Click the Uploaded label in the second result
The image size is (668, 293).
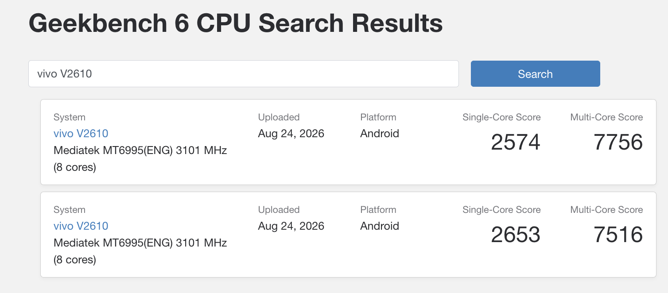[279, 210]
